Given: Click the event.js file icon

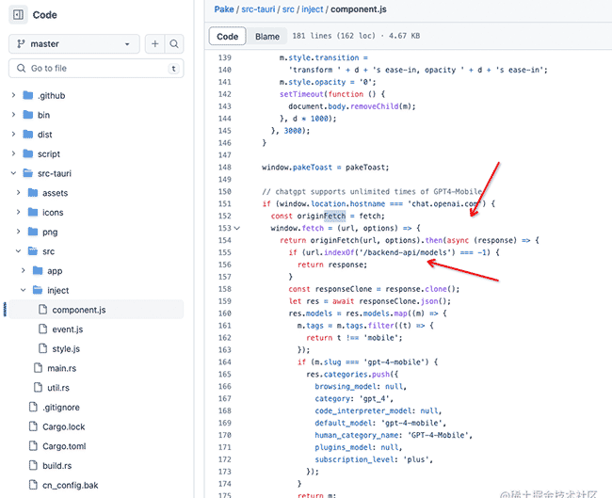Looking at the screenshot, I should coord(43,329).
